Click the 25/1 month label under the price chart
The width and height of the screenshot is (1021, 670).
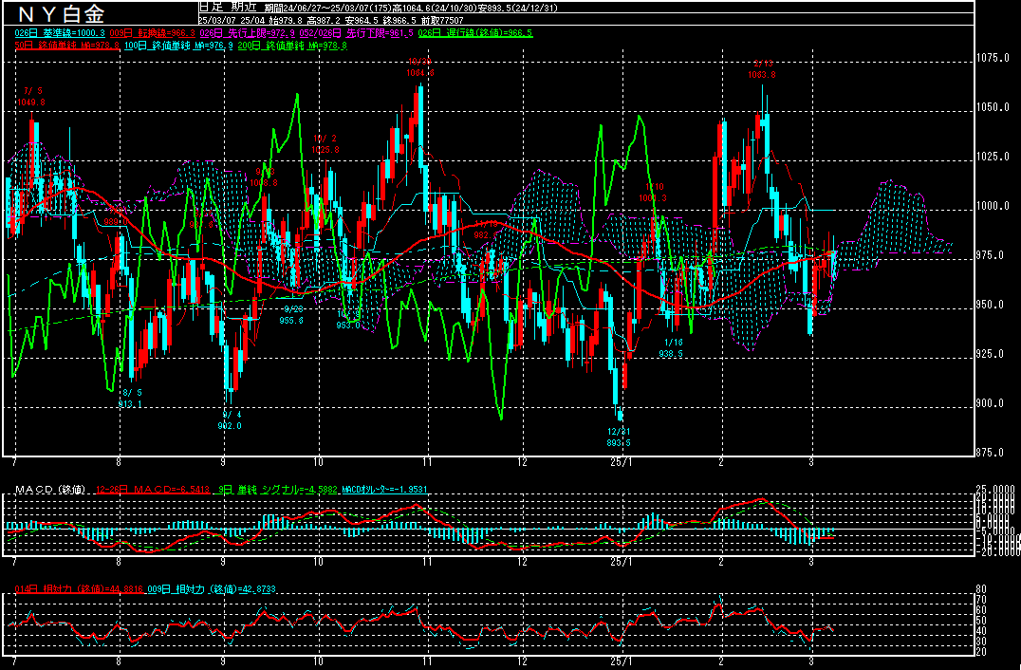622,462
